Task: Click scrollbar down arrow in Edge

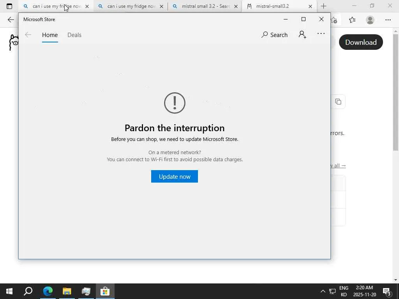Action: pos(395,280)
